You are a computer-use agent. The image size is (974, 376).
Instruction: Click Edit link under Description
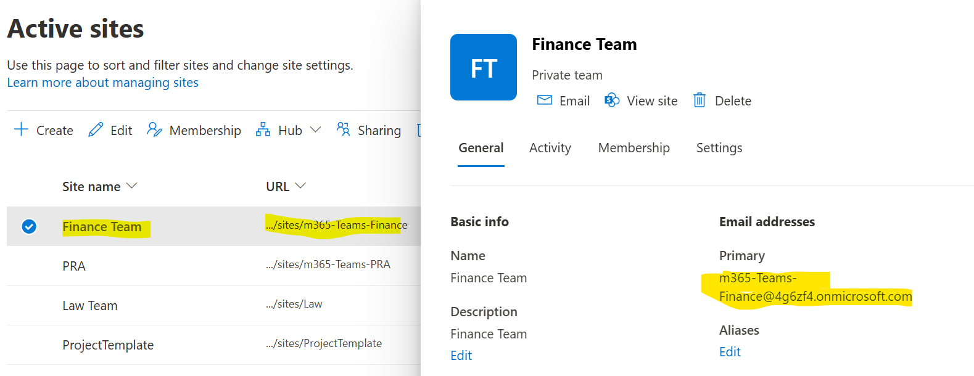coord(461,356)
